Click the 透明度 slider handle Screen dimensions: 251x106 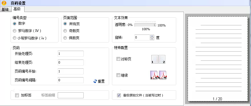pyautogui.click(x=155, y=25)
